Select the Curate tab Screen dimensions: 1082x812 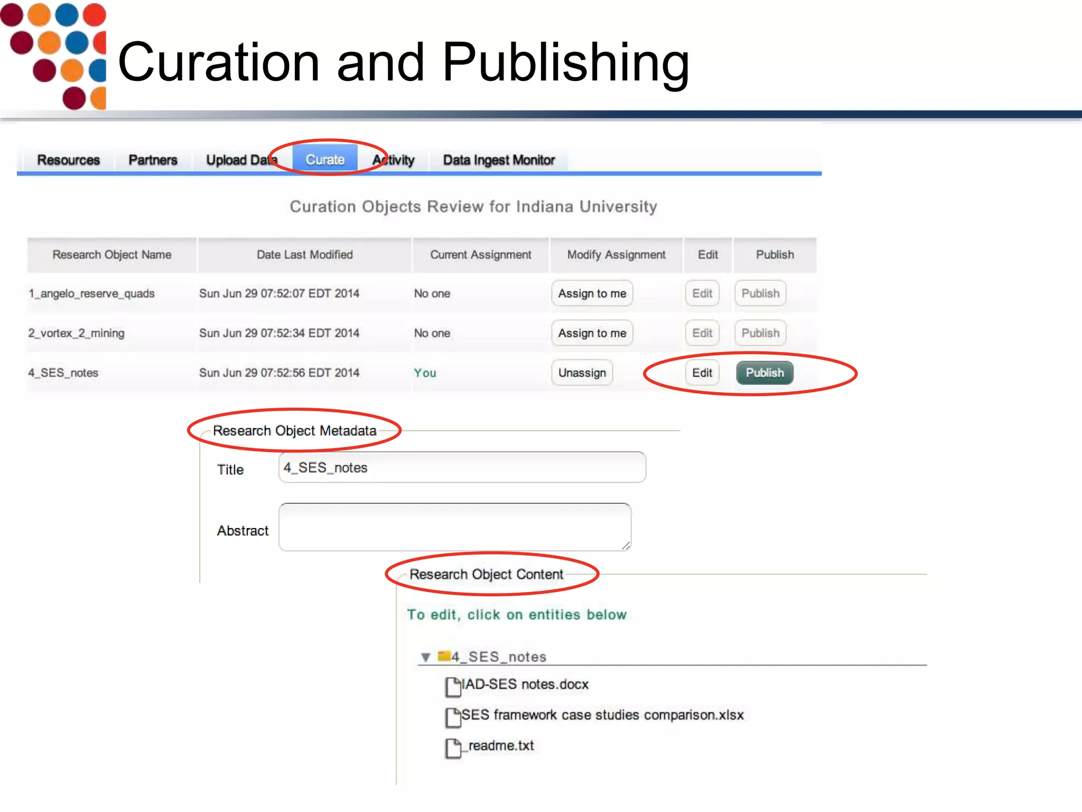325,159
